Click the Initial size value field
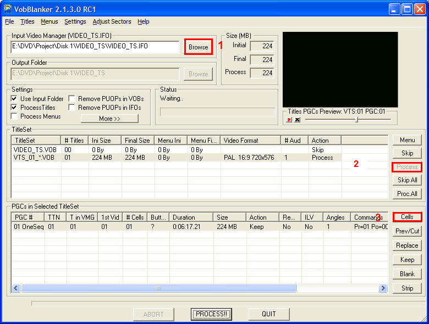 pyautogui.click(x=262, y=46)
